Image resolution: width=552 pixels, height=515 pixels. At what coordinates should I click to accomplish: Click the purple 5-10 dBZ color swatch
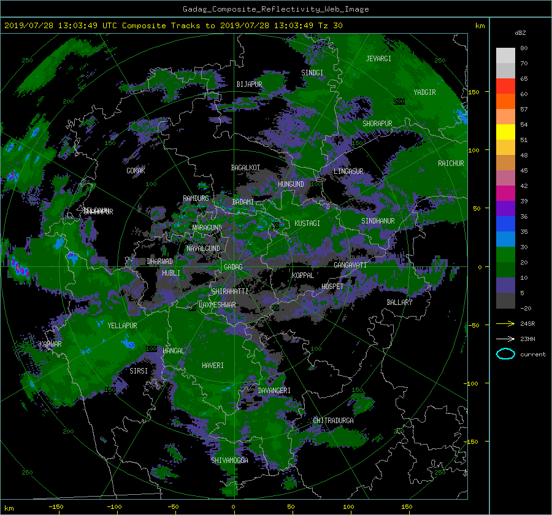505,285
